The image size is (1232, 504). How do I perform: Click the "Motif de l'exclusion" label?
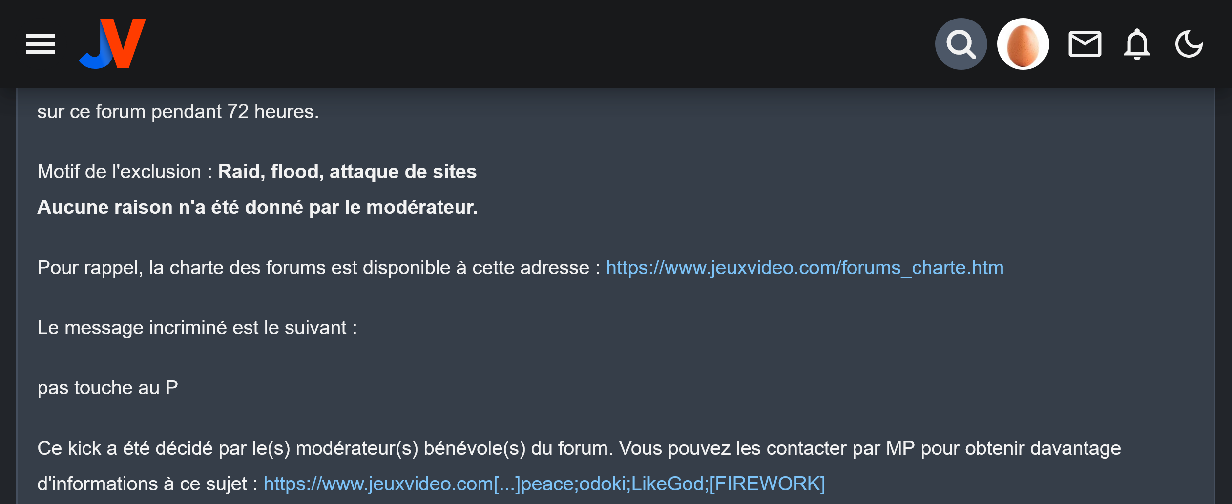(119, 172)
